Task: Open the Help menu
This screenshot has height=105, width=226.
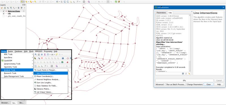Action: (55, 51)
